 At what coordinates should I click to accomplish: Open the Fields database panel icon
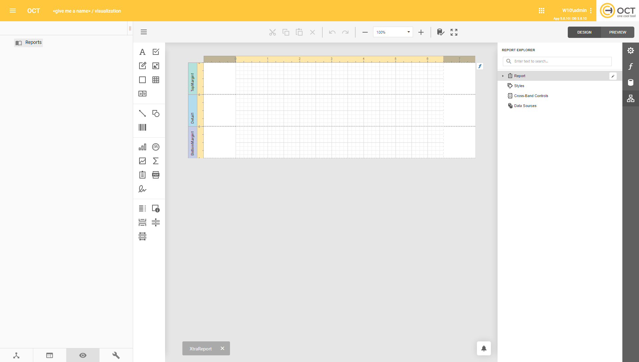(x=631, y=82)
